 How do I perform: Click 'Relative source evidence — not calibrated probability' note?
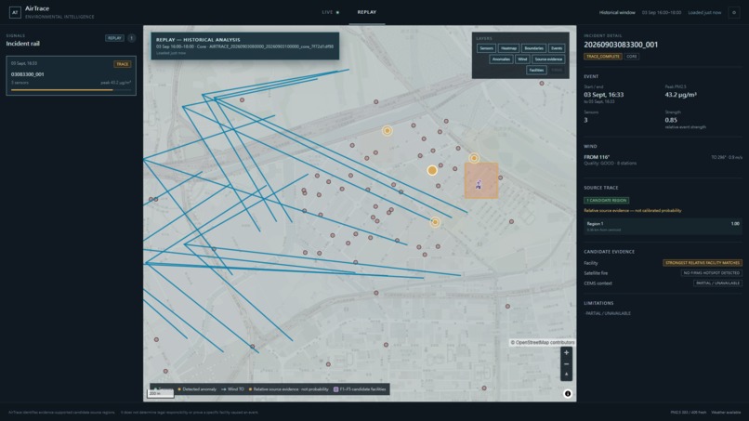click(x=633, y=210)
